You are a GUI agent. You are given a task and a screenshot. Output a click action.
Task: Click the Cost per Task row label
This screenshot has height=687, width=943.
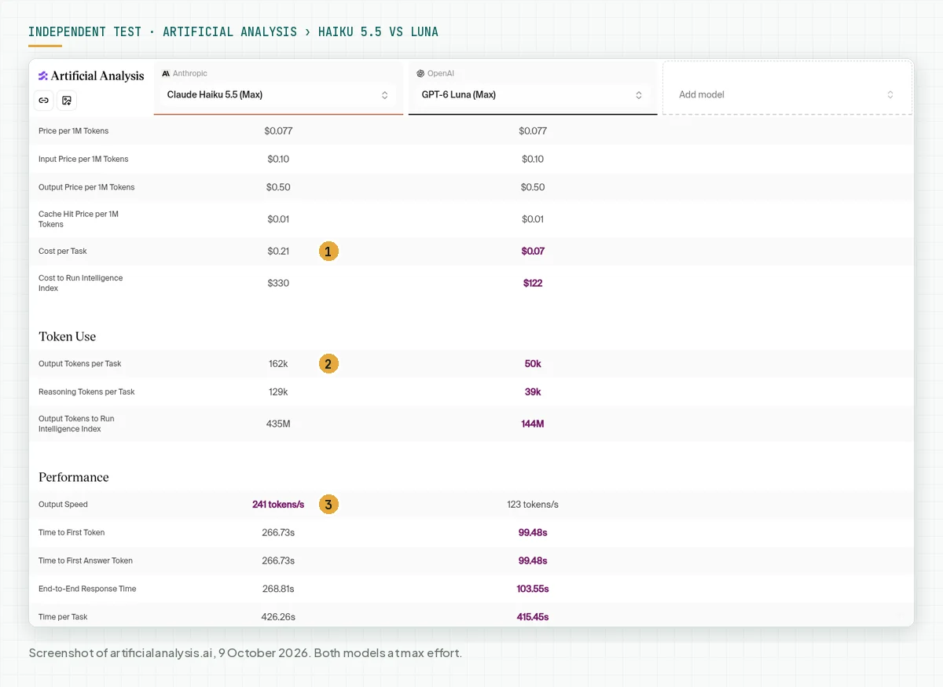tap(63, 252)
